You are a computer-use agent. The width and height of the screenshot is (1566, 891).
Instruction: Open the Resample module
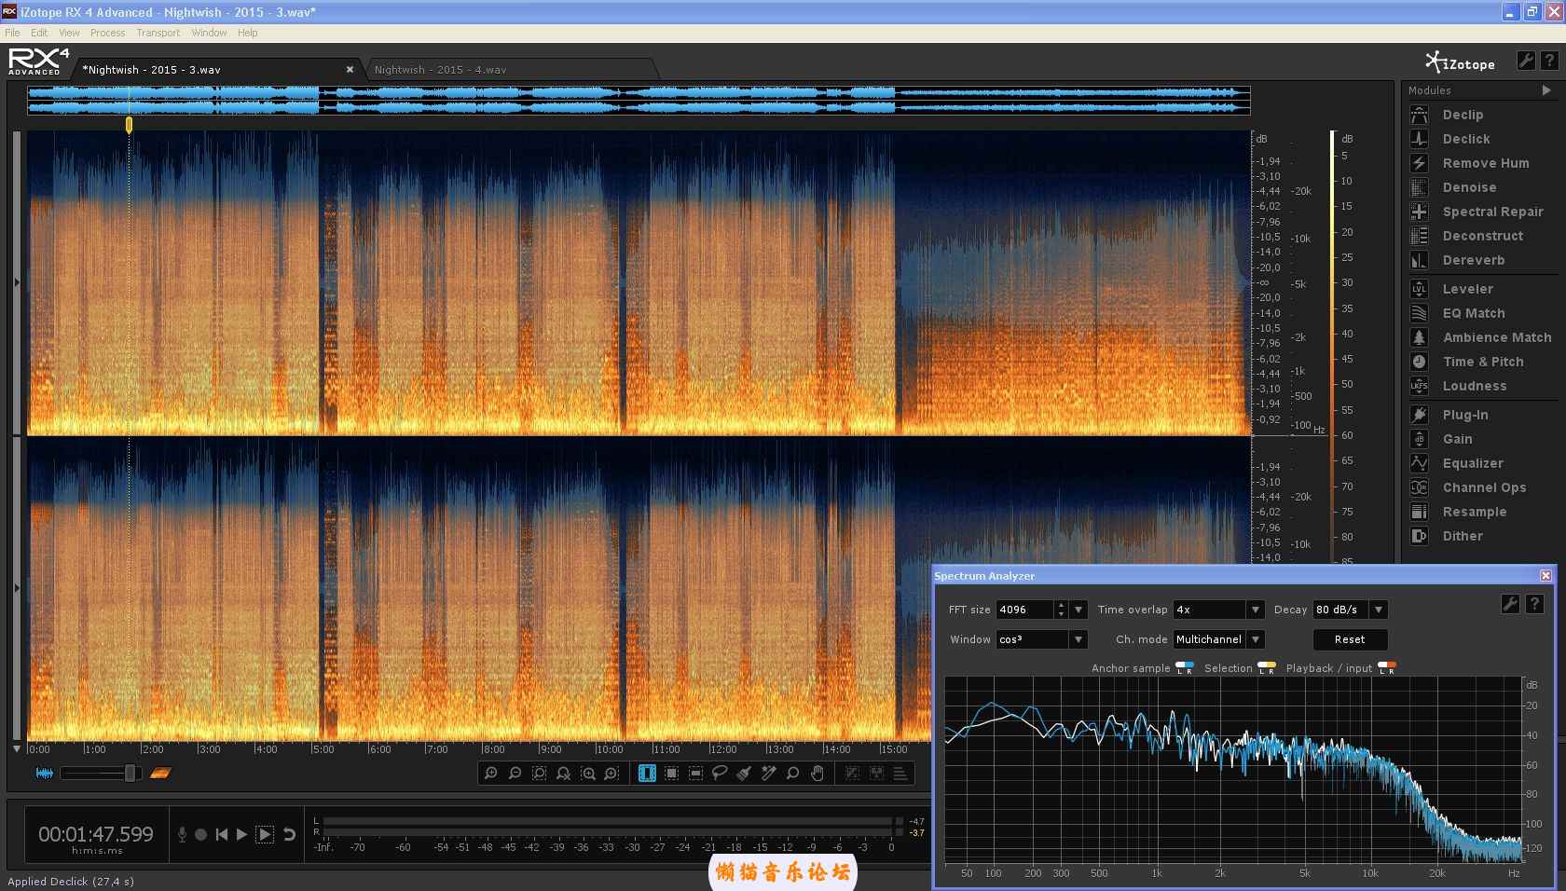pyautogui.click(x=1474, y=512)
